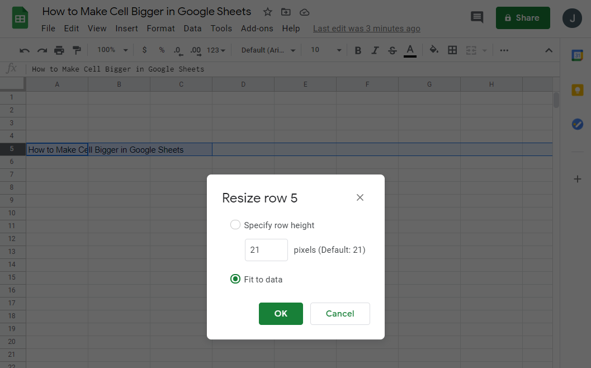
Task: Apply strikethrough formatting
Action: (x=392, y=50)
